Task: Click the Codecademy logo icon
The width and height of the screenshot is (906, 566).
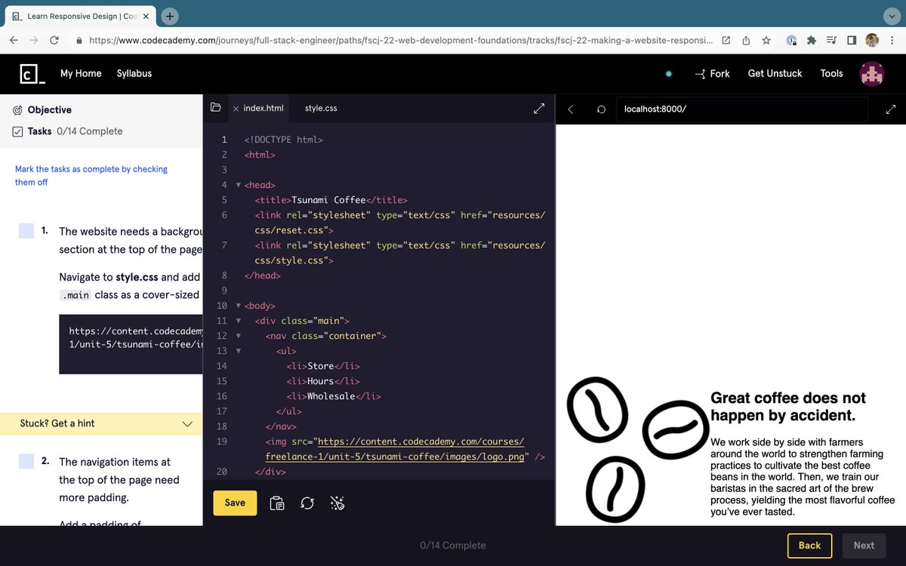Action: coord(32,73)
